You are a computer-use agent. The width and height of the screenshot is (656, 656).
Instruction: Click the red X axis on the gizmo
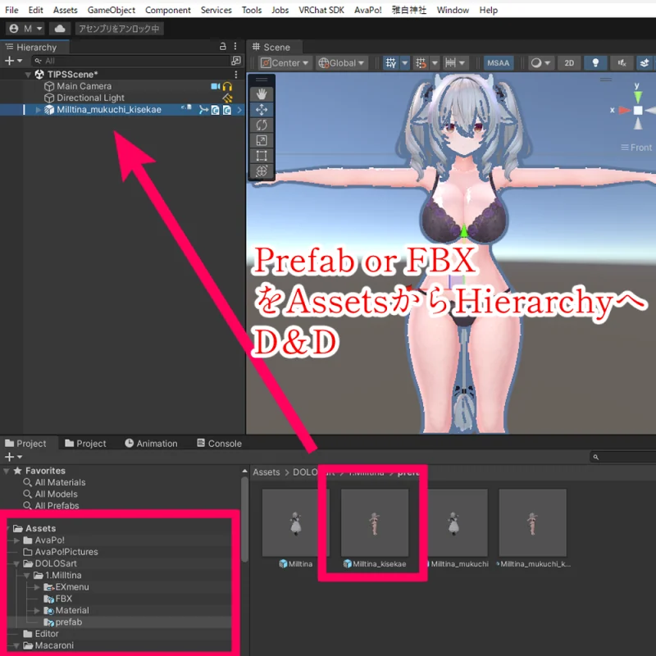(624, 110)
